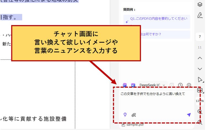The image size is (207, 131).
Task: Go to next page with down chevron
Action: tap(200, 69)
